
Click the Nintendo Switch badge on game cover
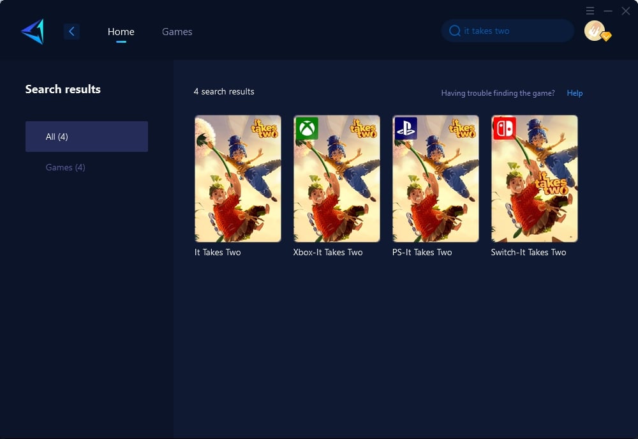(505, 128)
